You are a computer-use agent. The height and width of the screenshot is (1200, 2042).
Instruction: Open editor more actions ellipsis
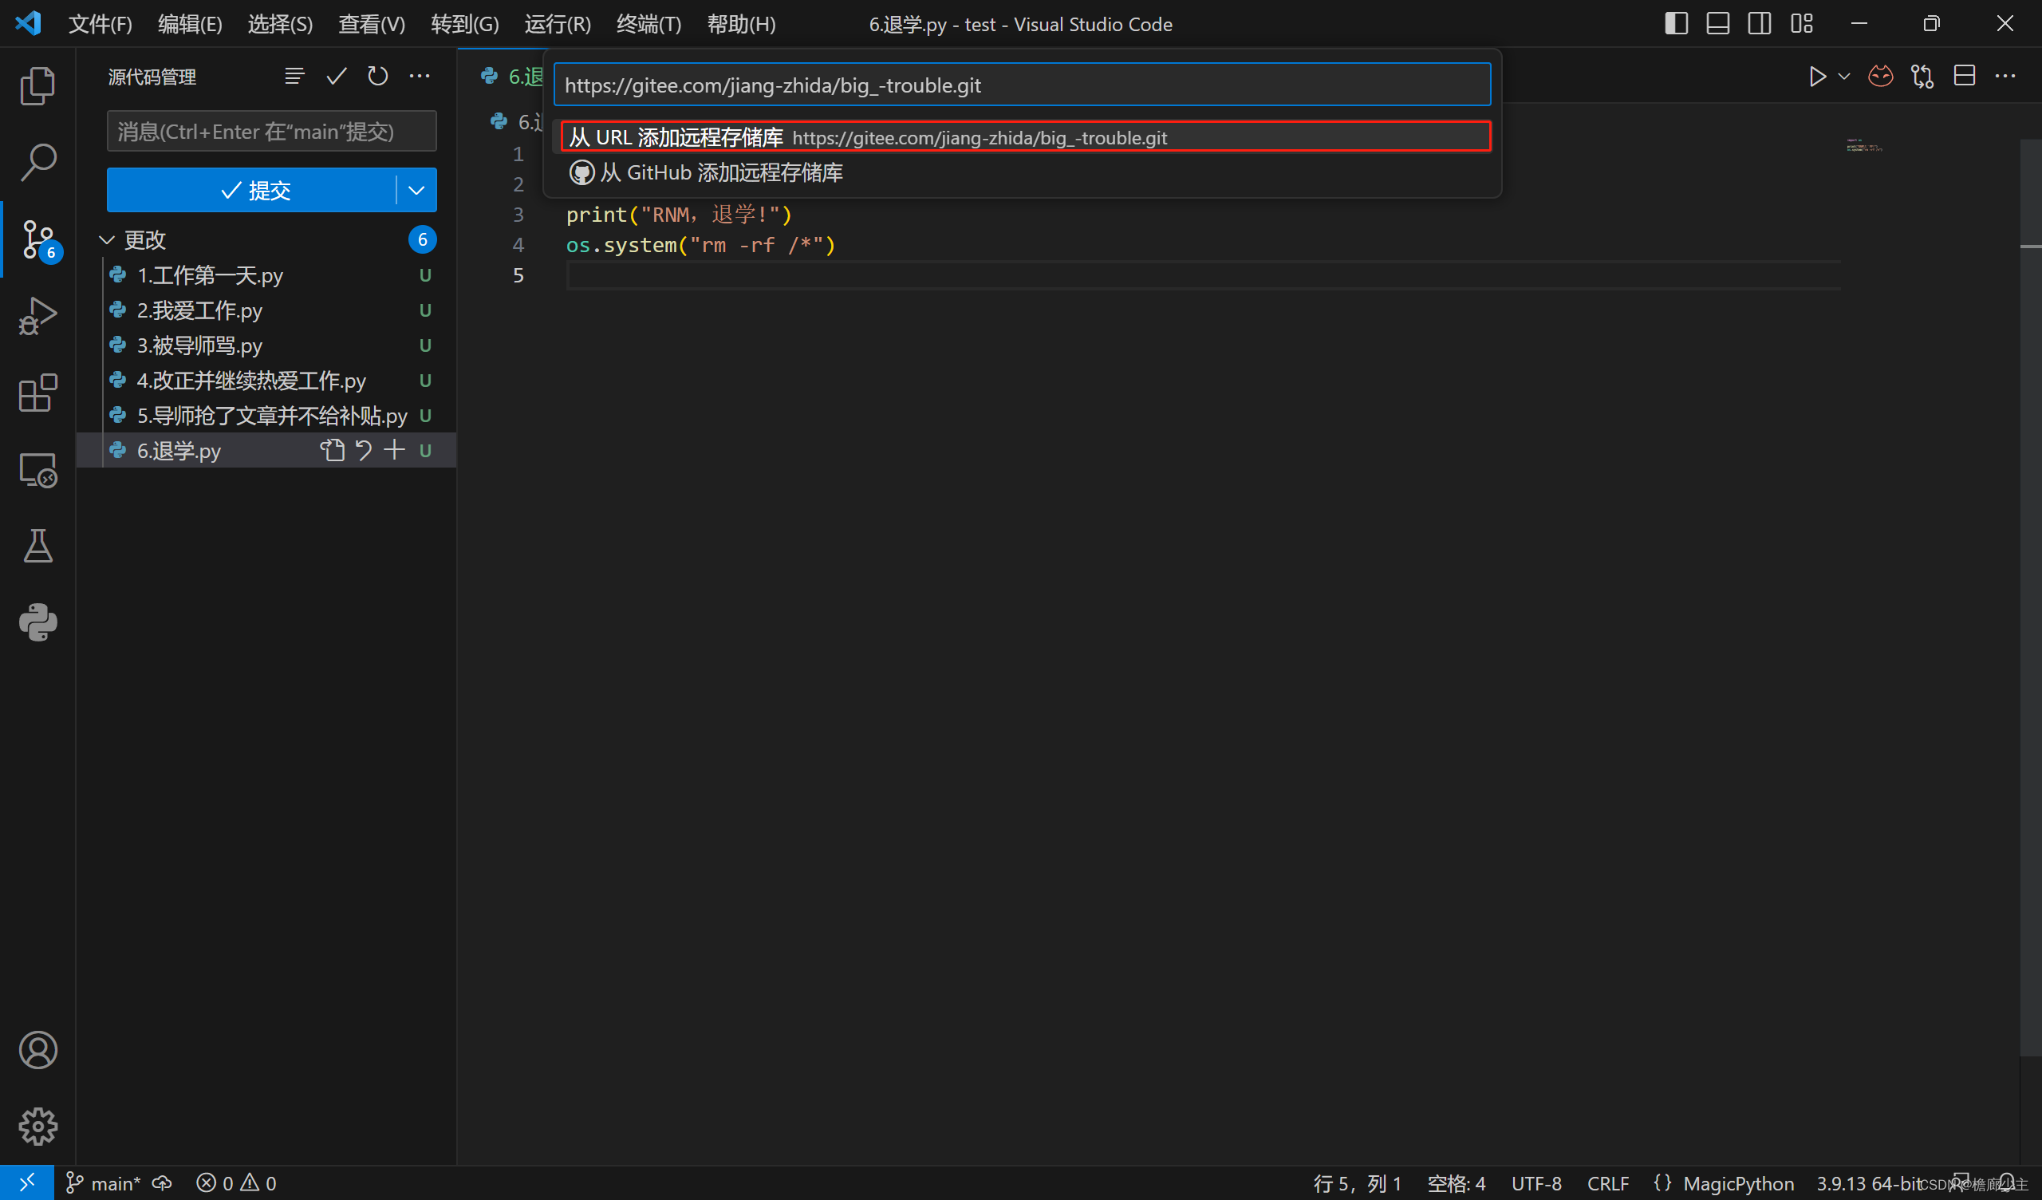coord(2005,77)
